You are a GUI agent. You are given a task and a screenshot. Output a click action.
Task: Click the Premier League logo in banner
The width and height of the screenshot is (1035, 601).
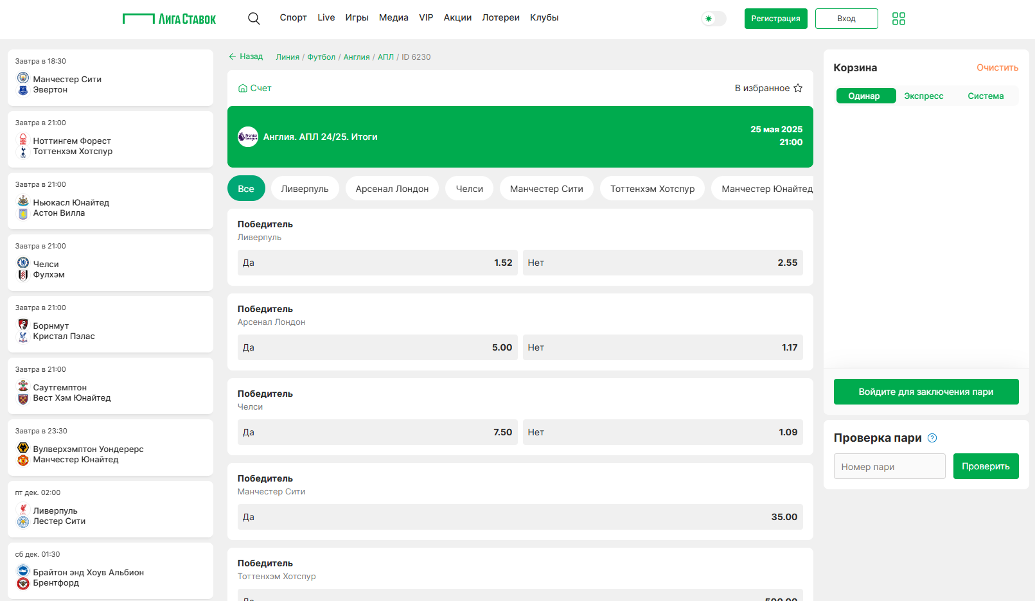[x=248, y=137]
